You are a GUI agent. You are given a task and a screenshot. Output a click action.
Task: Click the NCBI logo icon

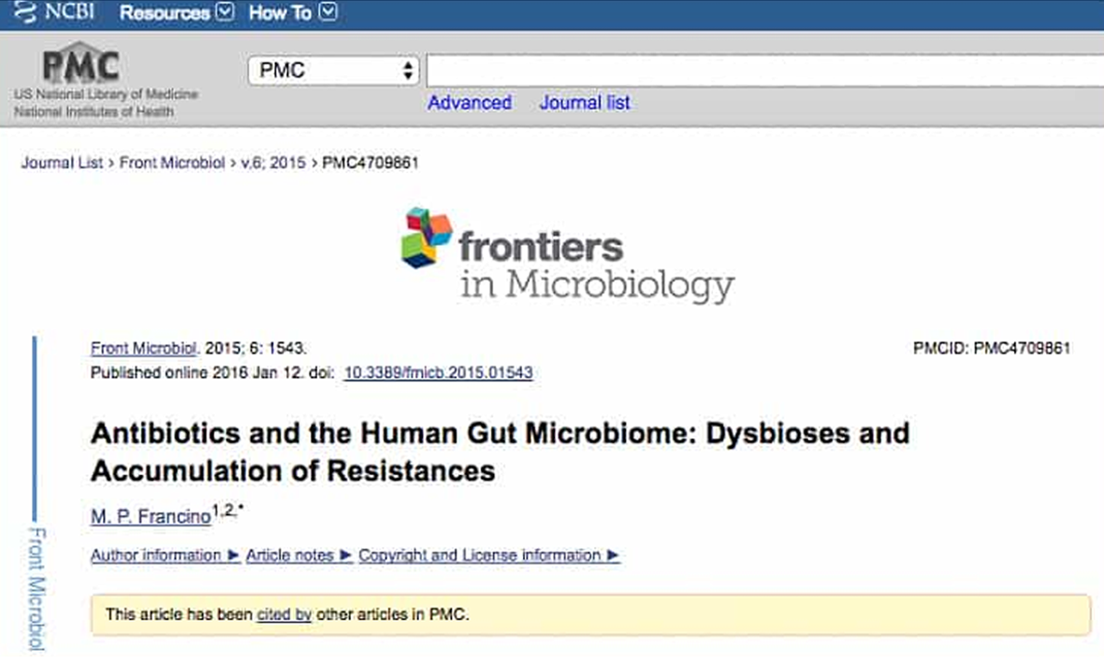coord(17,14)
